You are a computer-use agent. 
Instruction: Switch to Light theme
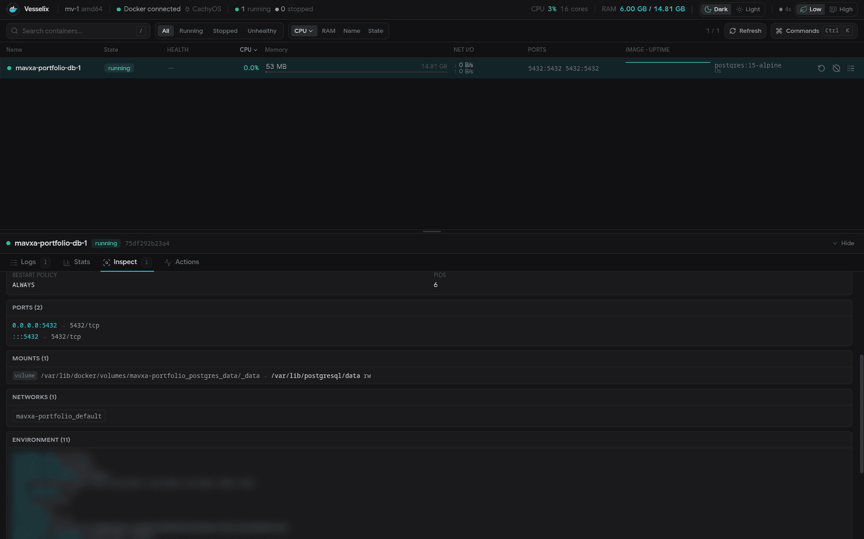pyautogui.click(x=748, y=9)
